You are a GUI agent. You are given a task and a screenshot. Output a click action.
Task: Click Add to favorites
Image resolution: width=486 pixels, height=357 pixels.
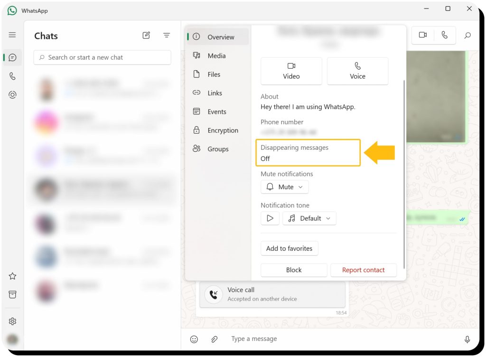289,248
